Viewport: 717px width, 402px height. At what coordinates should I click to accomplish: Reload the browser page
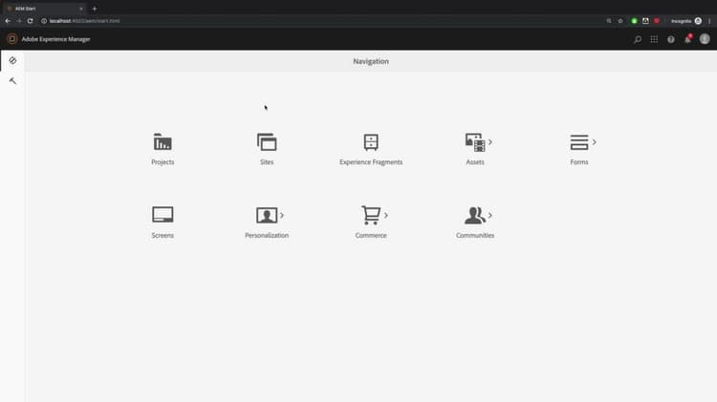(x=31, y=21)
